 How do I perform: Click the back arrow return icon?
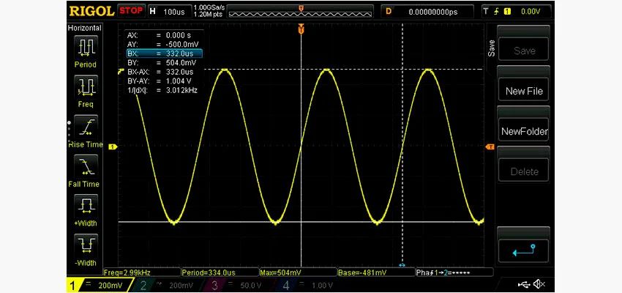click(524, 252)
